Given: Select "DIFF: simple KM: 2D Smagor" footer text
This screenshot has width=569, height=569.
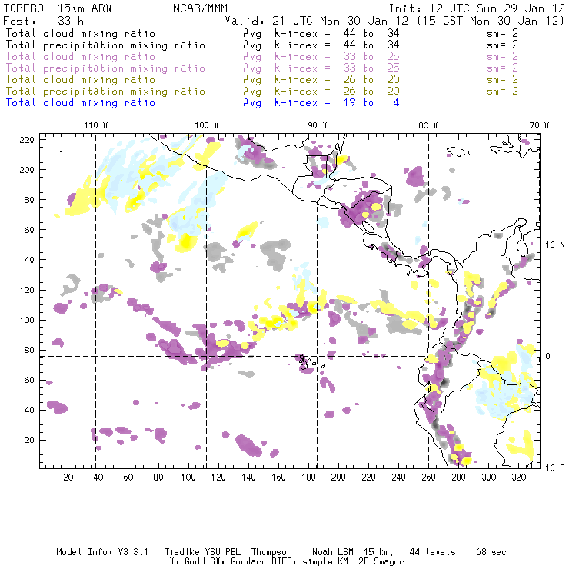Looking at the screenshot, I should coord(338,561).
